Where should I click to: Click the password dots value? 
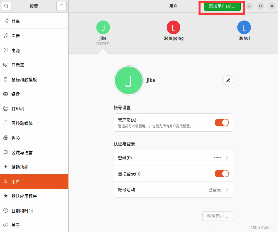[x=217, y=158]
